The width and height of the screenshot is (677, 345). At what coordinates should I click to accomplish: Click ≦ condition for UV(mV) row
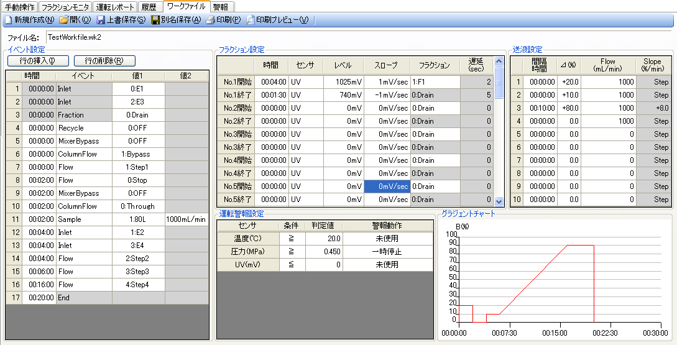[292, 265]
